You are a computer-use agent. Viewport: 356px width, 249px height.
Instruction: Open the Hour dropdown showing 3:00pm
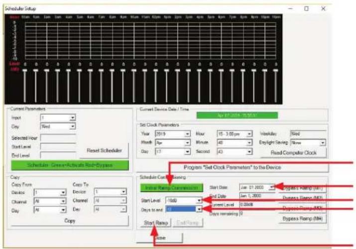235,134
